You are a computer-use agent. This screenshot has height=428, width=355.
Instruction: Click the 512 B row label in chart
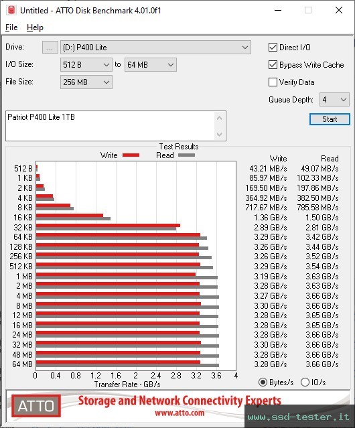(23, 169)
